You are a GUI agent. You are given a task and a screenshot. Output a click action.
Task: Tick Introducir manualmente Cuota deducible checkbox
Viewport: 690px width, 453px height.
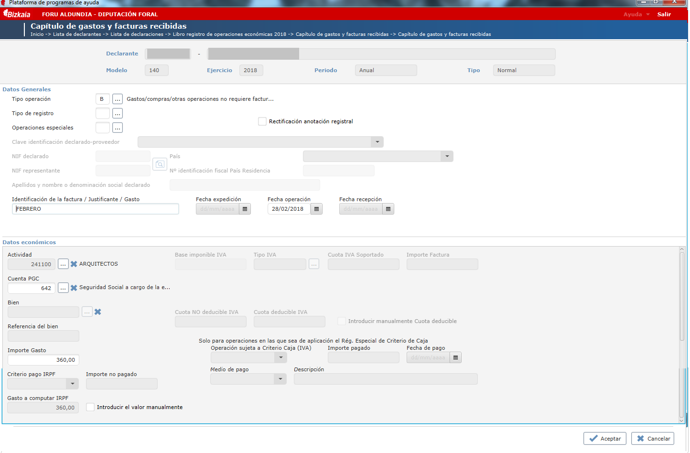[x=342, y=321]
